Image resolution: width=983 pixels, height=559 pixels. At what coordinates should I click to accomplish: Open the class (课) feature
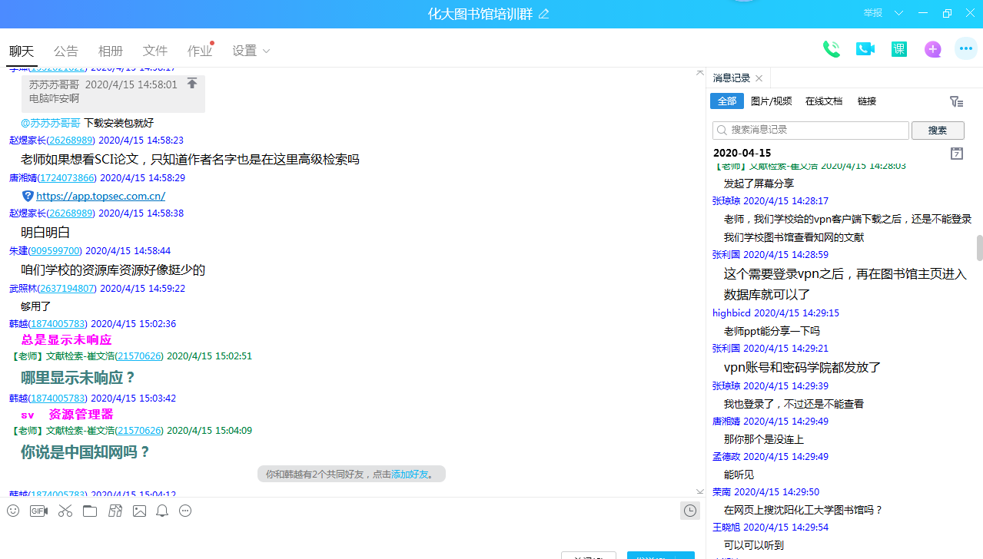pos(898,49)
